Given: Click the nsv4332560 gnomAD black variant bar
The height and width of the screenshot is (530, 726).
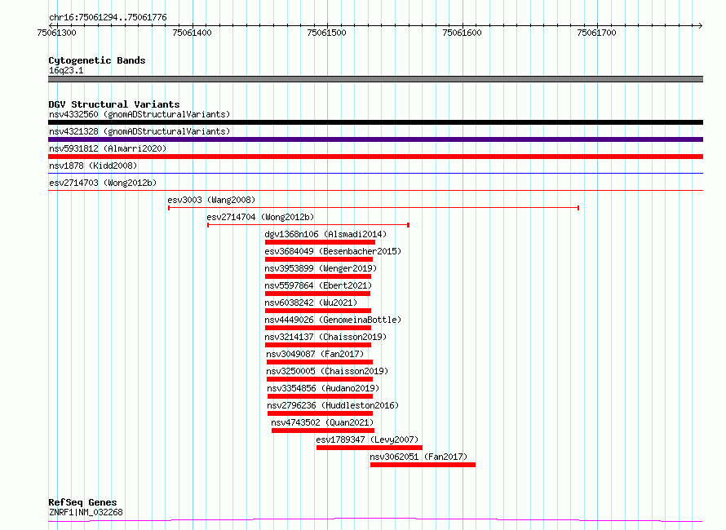Looking at the screenshot, I should tap(375, 122).
